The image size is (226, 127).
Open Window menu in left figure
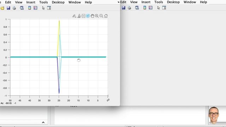(x=75, y=2)
